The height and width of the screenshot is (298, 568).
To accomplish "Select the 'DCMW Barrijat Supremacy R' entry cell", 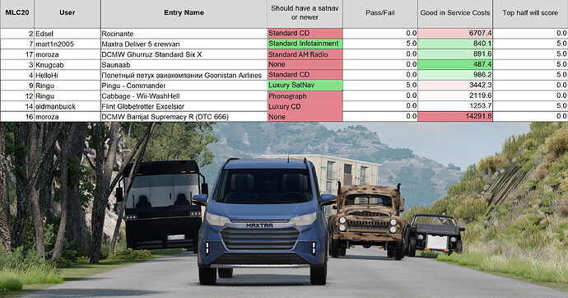I will coord(184,117).
